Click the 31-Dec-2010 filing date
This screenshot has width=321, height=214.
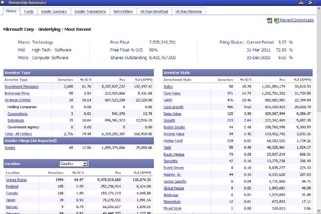pos(258,58)
